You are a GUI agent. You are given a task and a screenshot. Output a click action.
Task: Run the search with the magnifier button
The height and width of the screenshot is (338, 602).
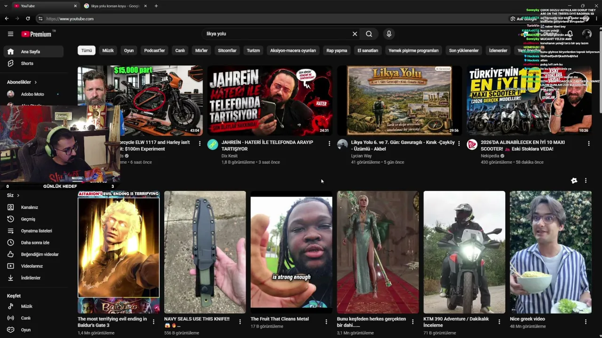click(369, 34)
